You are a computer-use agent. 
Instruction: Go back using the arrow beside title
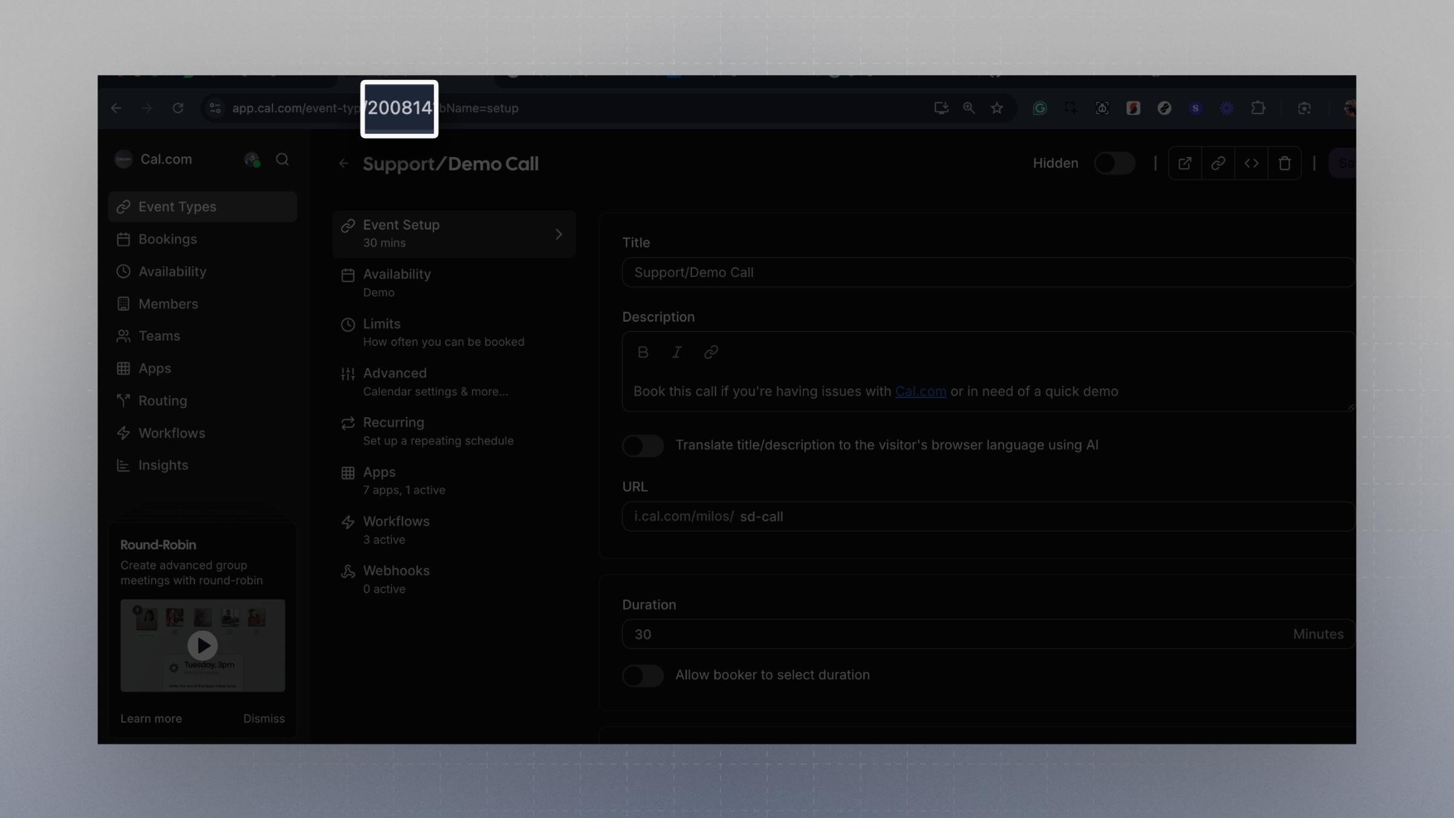point(344,164)
